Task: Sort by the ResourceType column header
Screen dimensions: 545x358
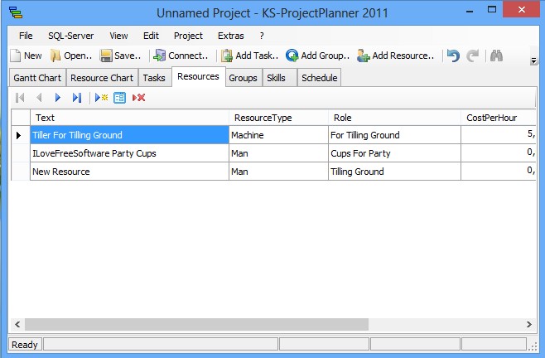Action: tap(279, 118)
